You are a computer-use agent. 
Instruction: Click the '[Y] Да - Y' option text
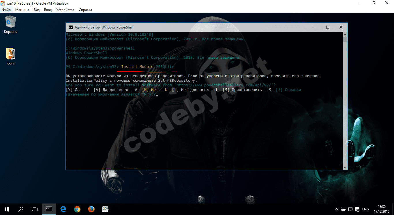(x=77, y=90)
